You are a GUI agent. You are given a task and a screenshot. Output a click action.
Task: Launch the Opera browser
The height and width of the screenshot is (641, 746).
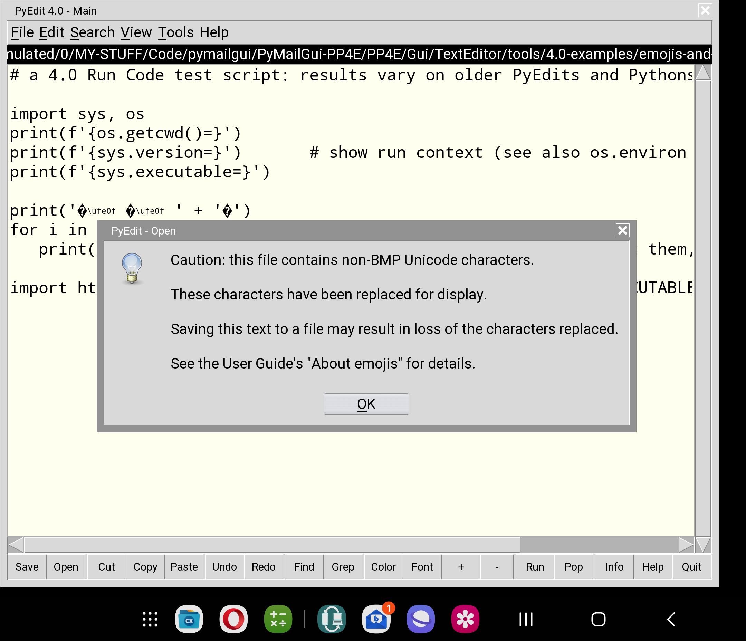click(x=234, y=619)
